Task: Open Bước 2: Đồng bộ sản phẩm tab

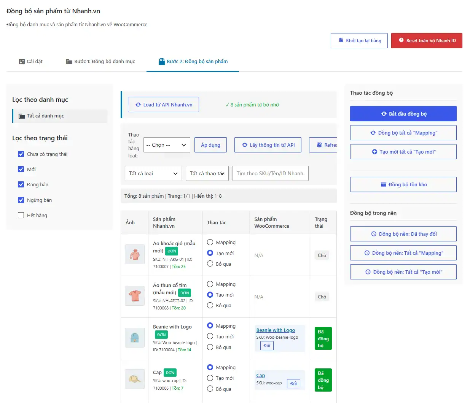Action: point(193,62)
